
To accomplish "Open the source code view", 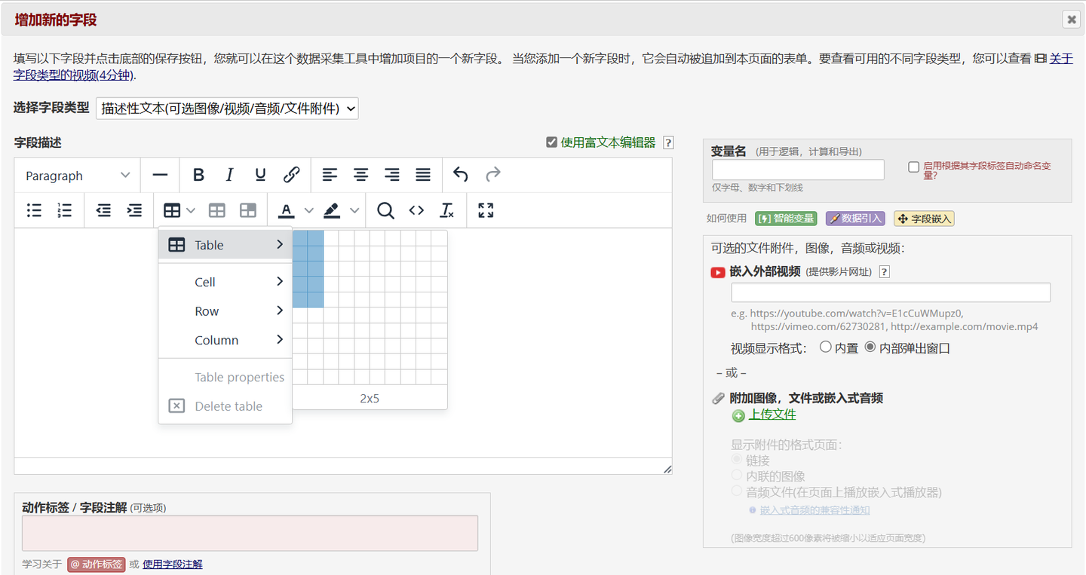I will point(416,210).
